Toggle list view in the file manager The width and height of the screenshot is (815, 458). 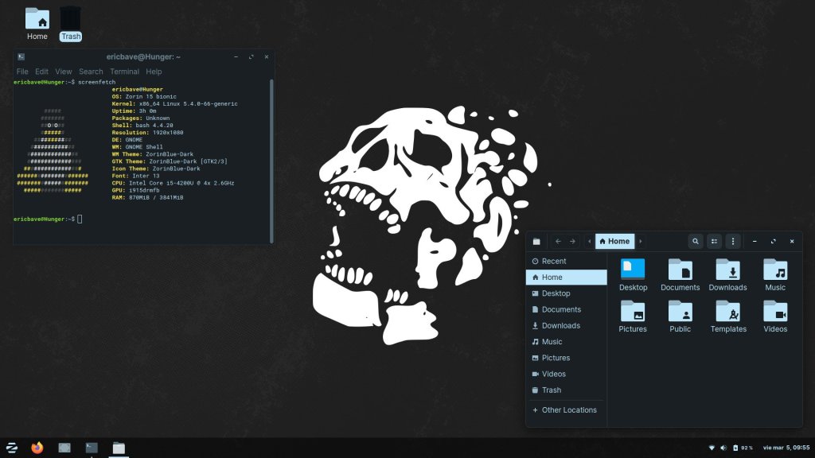714,241
